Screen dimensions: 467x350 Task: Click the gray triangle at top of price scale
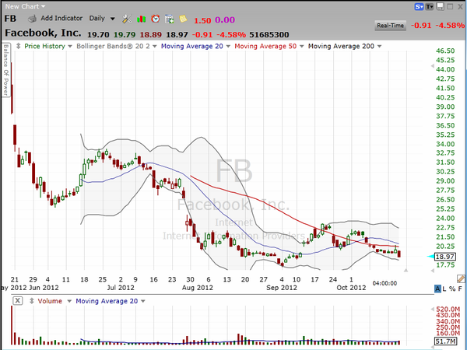(433, 66)
